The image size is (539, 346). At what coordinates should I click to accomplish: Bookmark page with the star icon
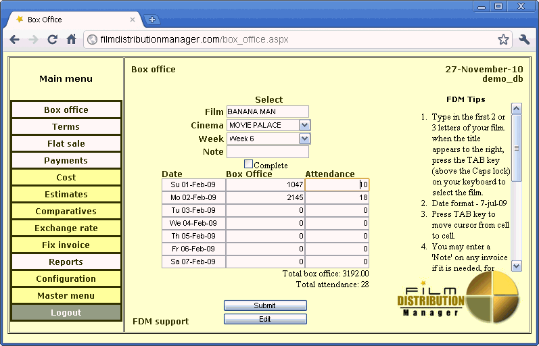point(503,40)
